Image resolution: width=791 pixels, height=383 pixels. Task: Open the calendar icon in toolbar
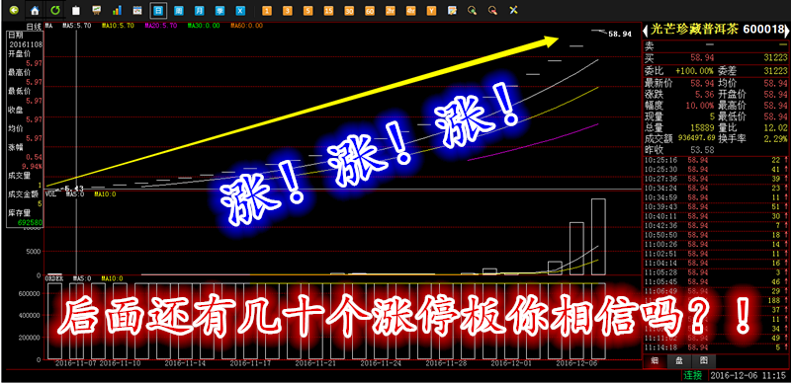coord(137,10)
